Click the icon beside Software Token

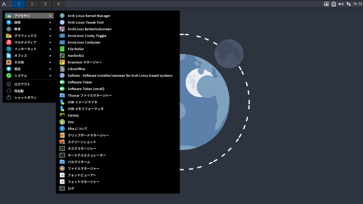click(62, 82)
